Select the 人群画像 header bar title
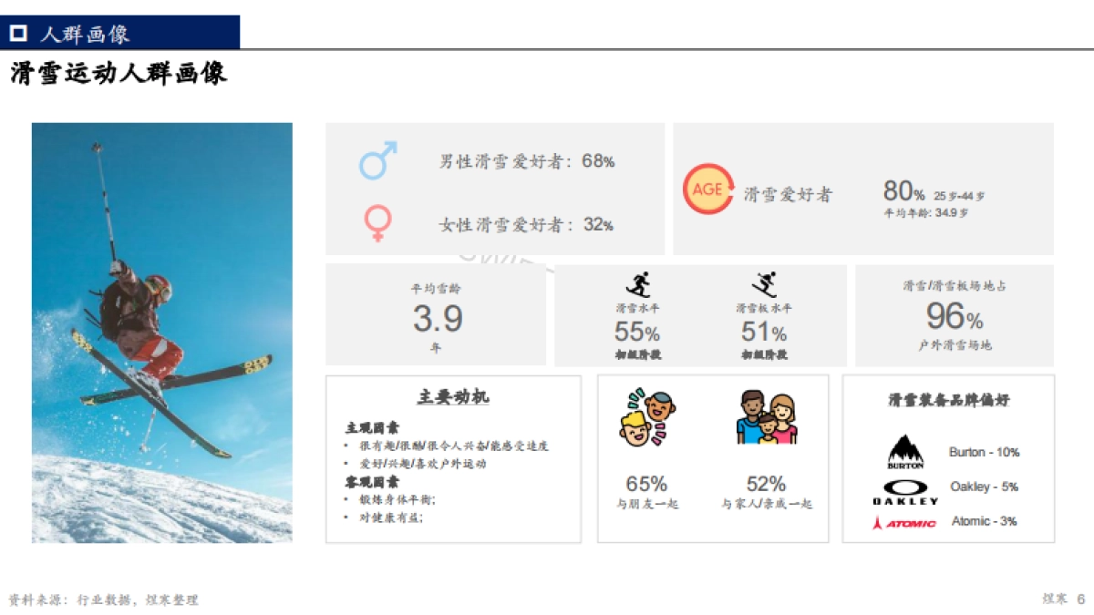The width and height of the screenshot is (1094, 615). pyautogui.click(x=83, y=34)
